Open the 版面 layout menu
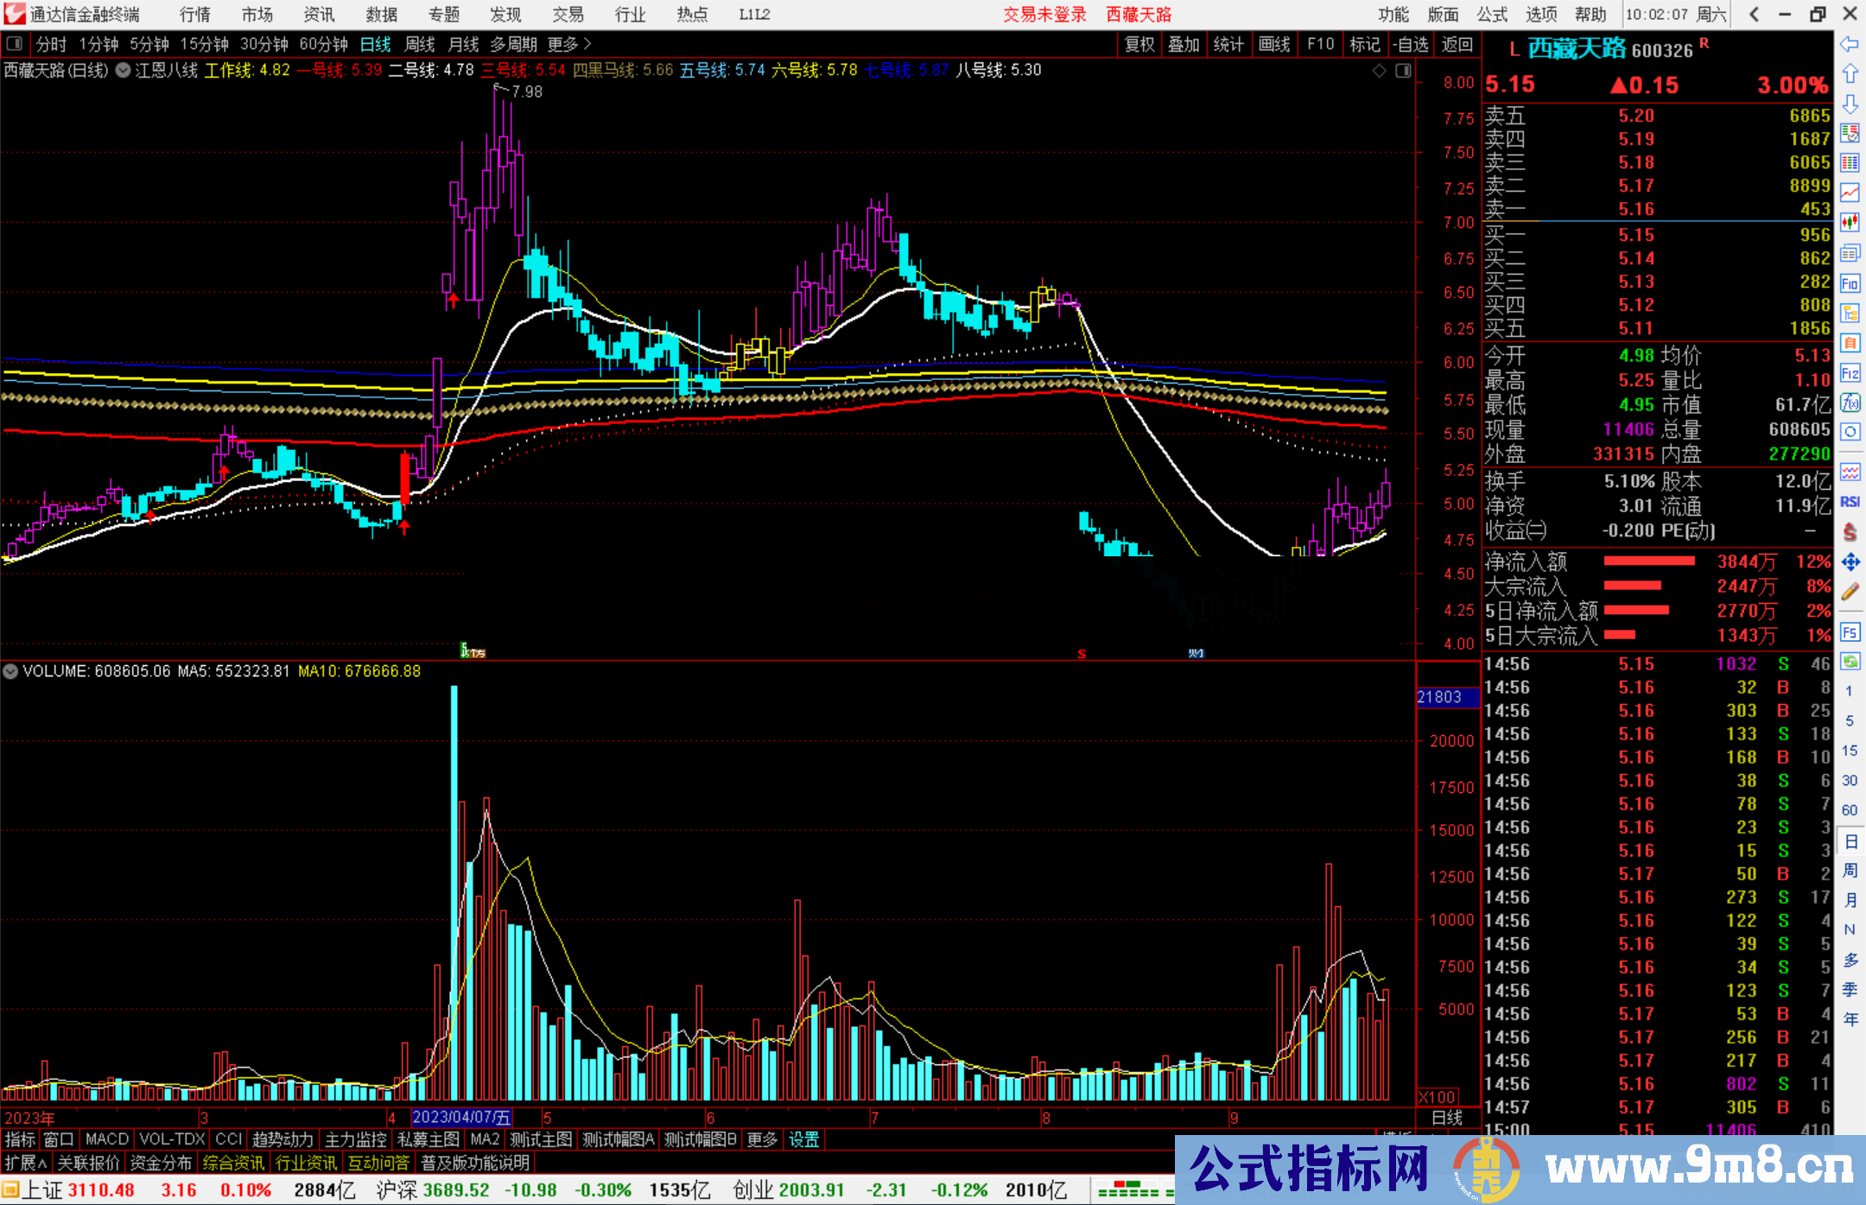Screen dimensions: 1866x1205 [1443, 14]
